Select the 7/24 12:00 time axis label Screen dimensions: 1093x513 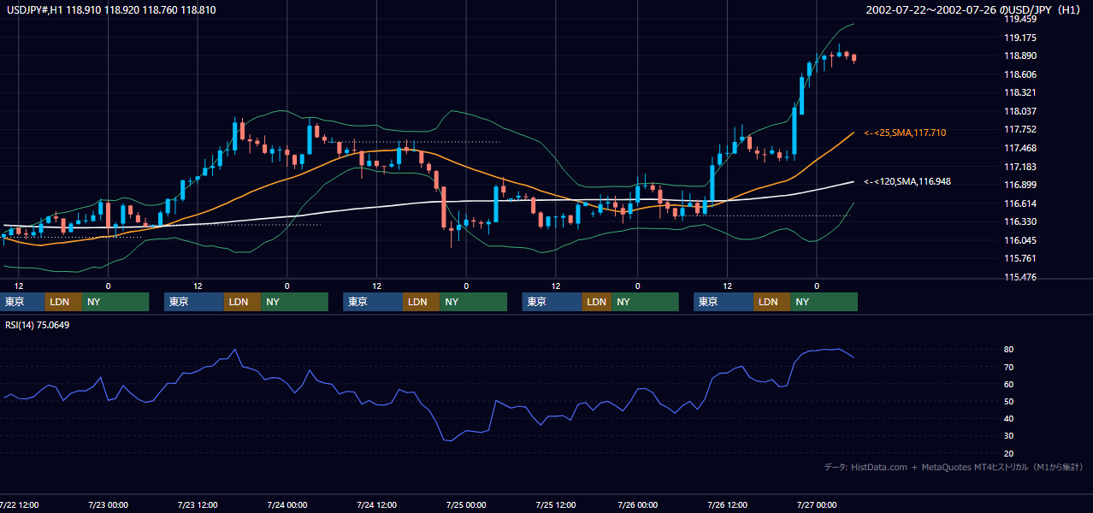tap(376, 504)
